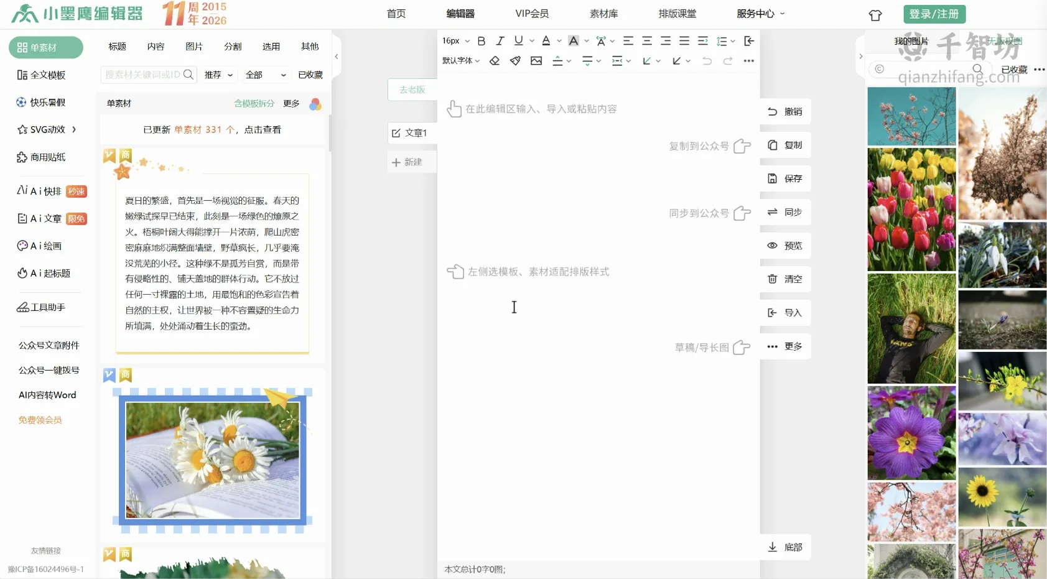Open the three-dot more toolbar options
This screenshot has height=579, width=1047.
pos(748,61)
